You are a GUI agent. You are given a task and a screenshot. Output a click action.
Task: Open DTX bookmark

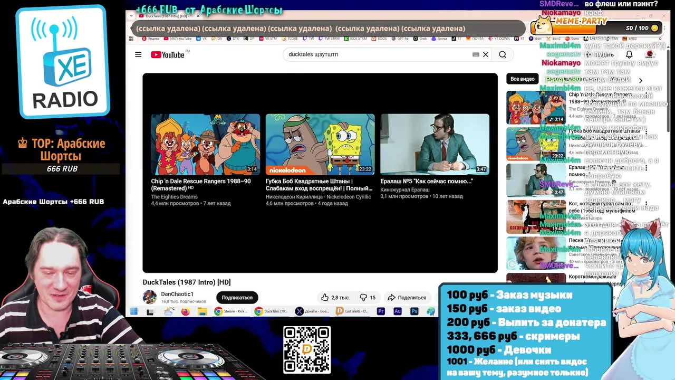click(233, 39)
